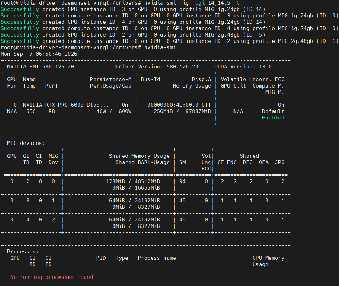Click the 'nvidia-smi mig -cgi 14,14,5 -C' command
This screenshot has height=286, width=339.
click(192, 3)
